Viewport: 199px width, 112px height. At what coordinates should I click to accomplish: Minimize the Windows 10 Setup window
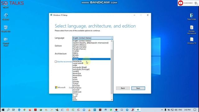click(134, 15)
